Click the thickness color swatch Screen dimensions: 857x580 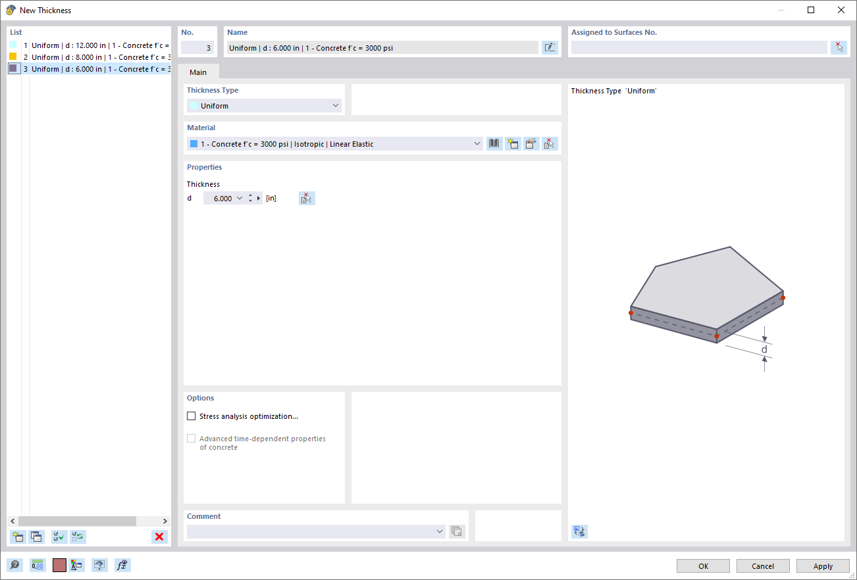[x=59, y=565]
